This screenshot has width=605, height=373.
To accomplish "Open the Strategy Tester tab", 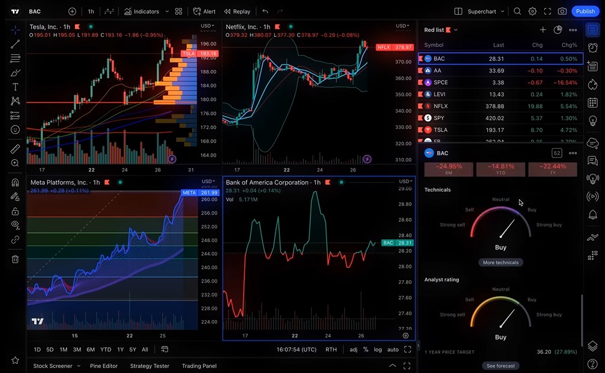I will point(149,366).
